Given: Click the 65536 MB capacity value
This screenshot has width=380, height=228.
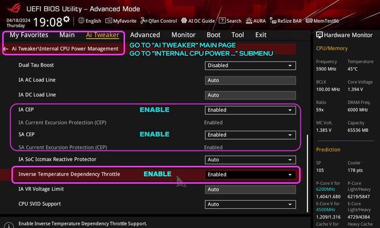Looking at the screenshot, I should [358, 130].
